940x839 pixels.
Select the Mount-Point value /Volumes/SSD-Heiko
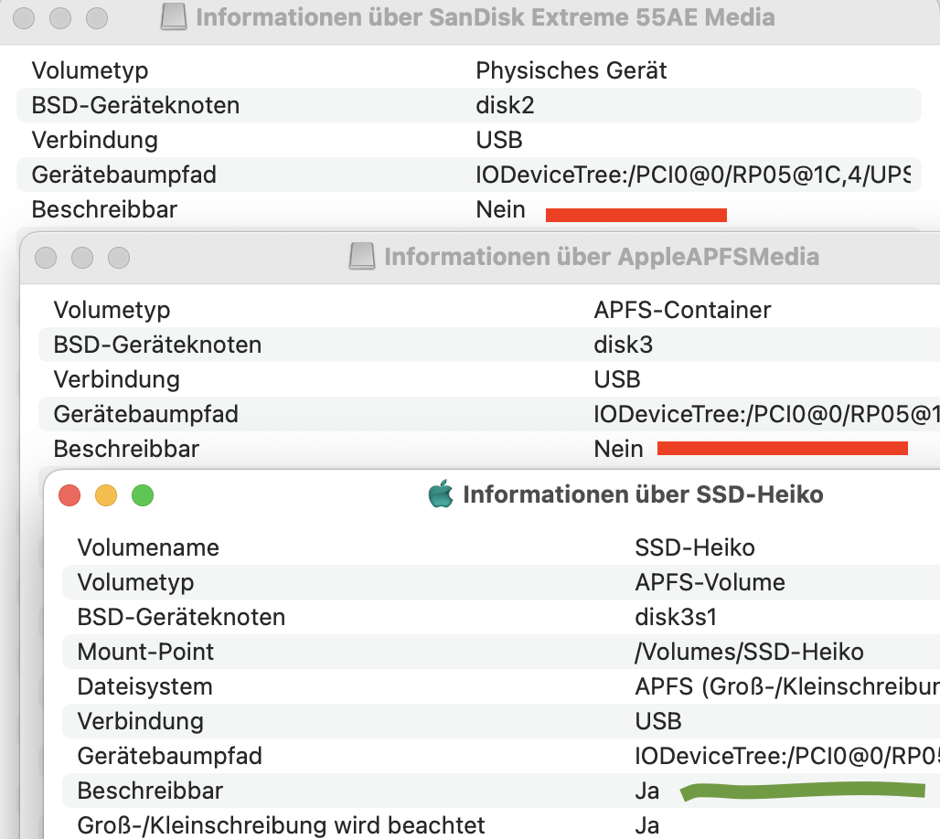pos(749,652)
